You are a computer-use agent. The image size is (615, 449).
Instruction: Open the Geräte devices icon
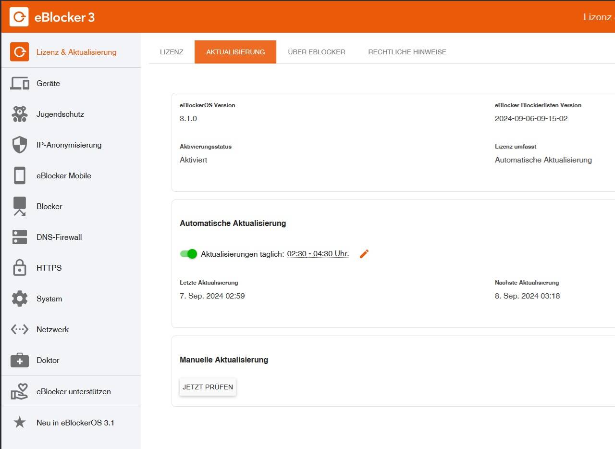click(x=19, y=83)
